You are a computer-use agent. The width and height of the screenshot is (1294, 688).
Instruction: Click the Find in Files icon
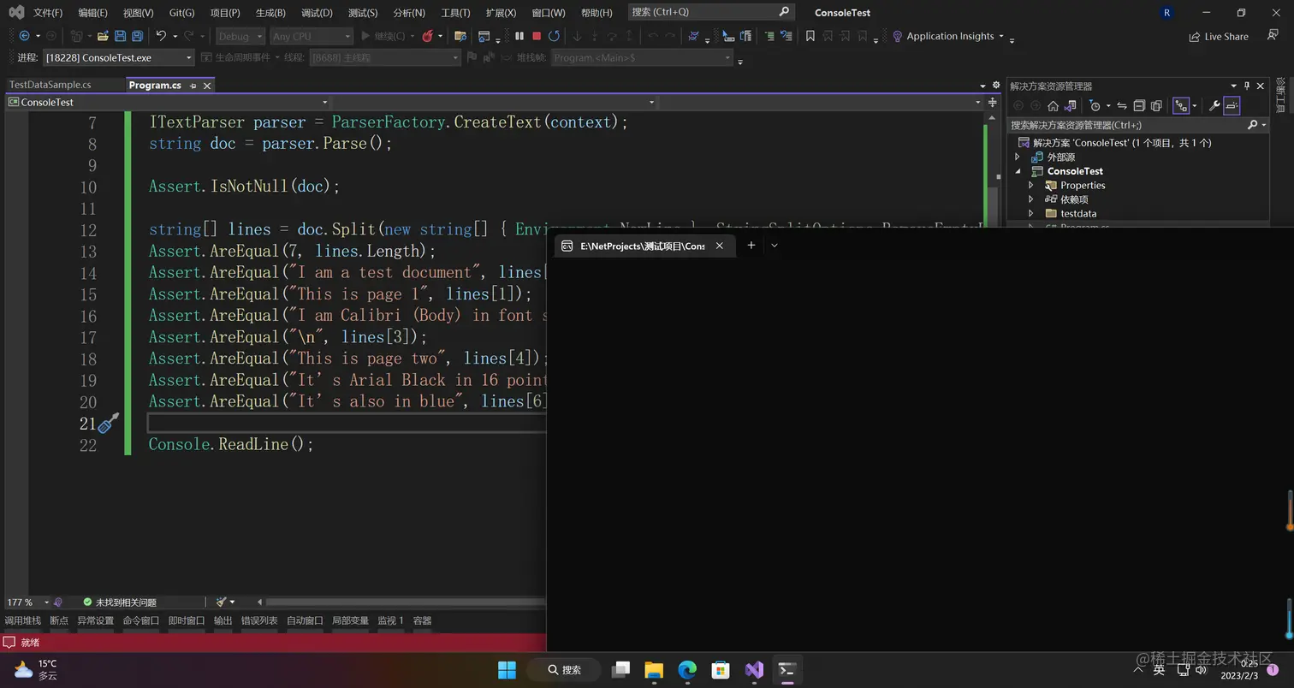[460, 36]
